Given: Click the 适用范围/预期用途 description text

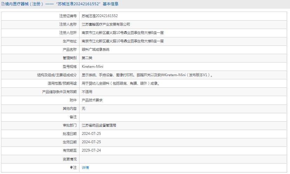Looking at the screenshot, I should (120, 84).
